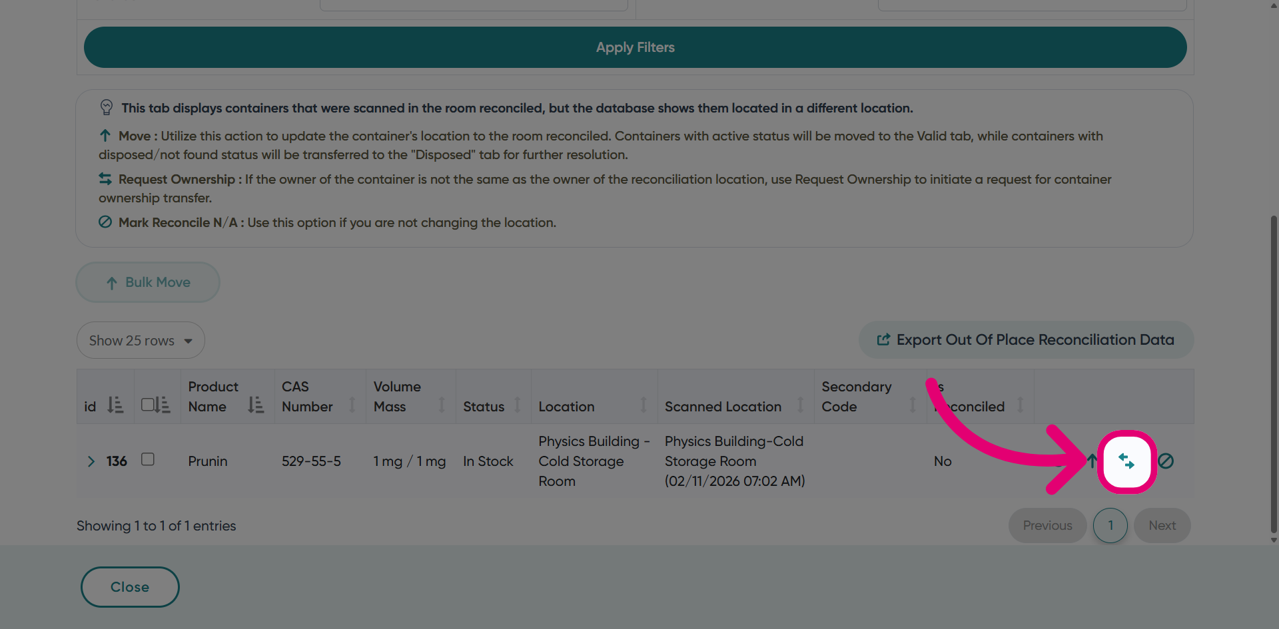1279x629 pixels.
Task: Expand row 136 details chevron
Action: pos(91,461)
